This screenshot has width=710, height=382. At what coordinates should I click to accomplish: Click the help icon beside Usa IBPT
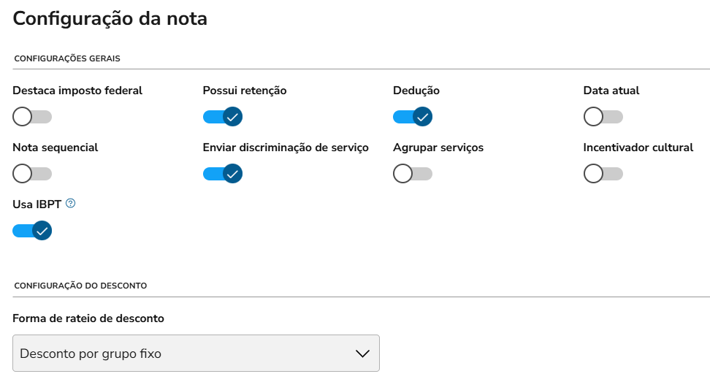(71, 204)
